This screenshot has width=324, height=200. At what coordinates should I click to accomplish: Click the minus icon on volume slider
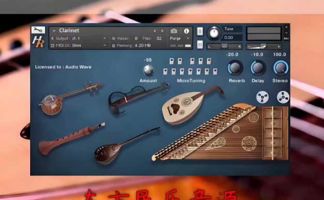(249, 47)
